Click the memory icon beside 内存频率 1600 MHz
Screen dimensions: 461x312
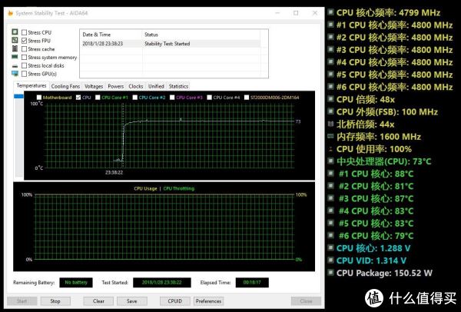(x=331, y=136)
